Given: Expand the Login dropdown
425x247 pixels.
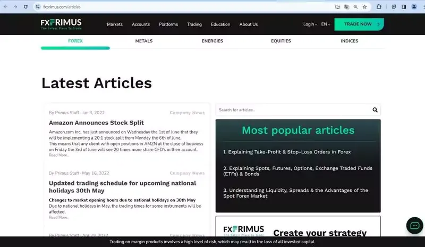Looking at the screenshot, I should [310, 24].
